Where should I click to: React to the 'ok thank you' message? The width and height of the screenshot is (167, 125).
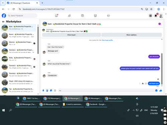(146, 83)
